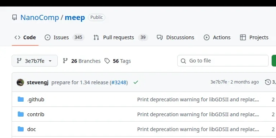Open the commit message in the contrib row
The image size is (276, 138).
click(198, 114)
